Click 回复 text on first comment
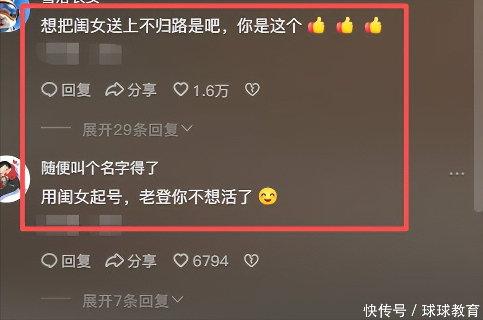Image resolution: width=483 pixels, height=320 pixels. pos(76,90)
